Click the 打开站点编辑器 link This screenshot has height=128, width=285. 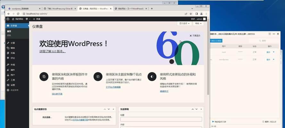tap(113, 87)
